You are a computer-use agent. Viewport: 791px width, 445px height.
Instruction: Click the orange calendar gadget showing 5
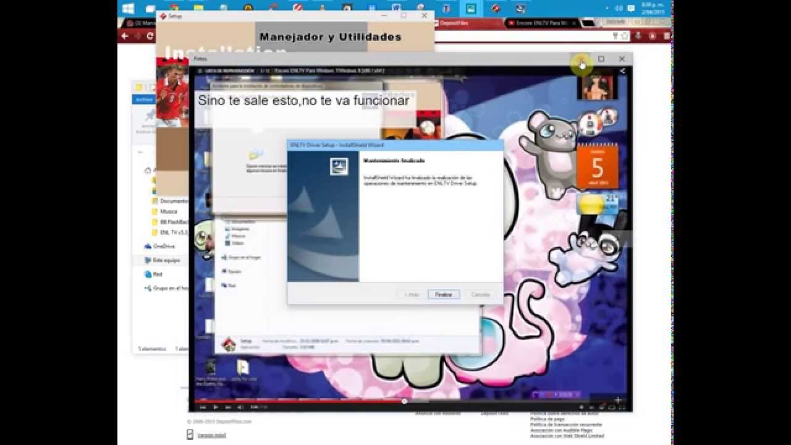pos(596,166)
